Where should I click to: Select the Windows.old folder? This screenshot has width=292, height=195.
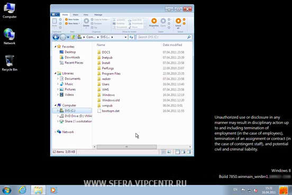tap(108, 100)
